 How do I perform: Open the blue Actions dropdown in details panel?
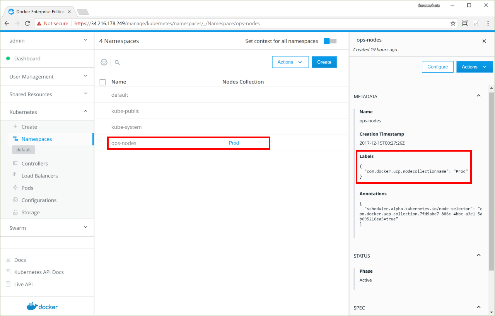click(474, 67)
